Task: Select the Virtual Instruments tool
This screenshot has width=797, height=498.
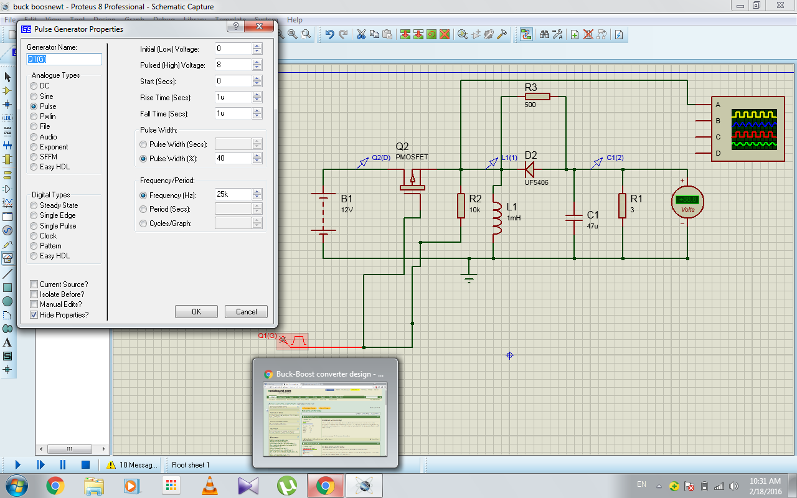Action: point(7,258)
